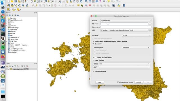Click the Browser panel properties info icon

[x=18, y=15]
